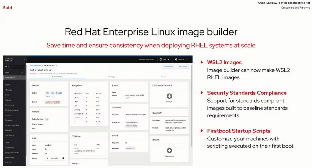Screen dimensions: 312x168
Task: Click the Password checkmark icon in User card
Action: (x=46, y=153)
